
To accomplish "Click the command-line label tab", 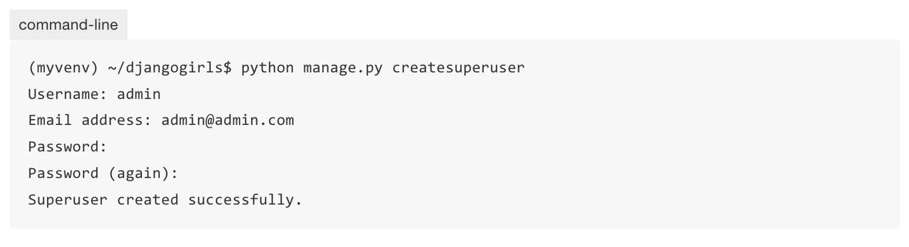I will click(68, 25).
